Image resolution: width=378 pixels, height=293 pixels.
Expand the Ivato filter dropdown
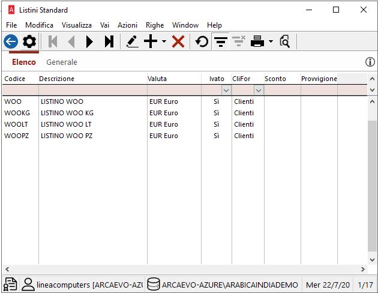pyautogui.click(x=226, y=90)
